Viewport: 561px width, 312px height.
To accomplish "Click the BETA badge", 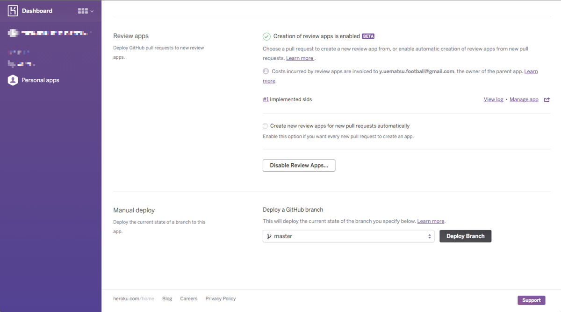I will 368,36.
